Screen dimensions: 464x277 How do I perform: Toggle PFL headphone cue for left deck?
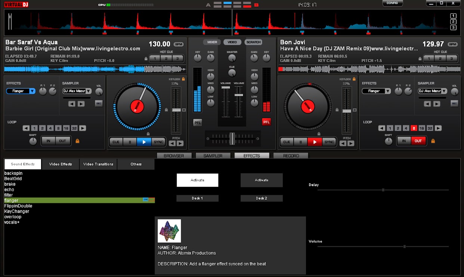click(198, 122)
